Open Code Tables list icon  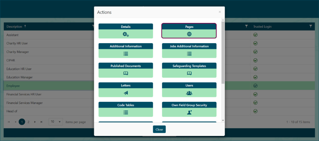click(125, 112)
